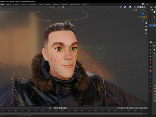Viewport: 156px width, 117px height.
Task: Switch to Texture Paint workspace
Action: [x=32, y=5]
